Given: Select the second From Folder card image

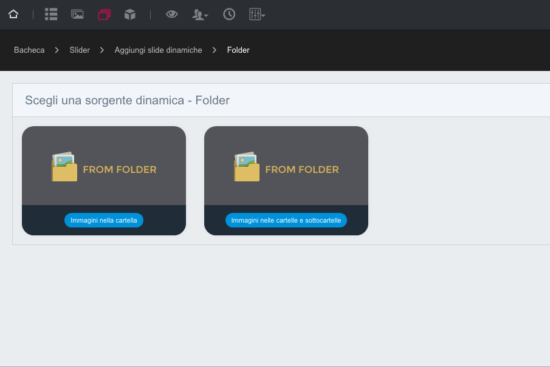Looking at the screenshot, I should (x=286, y=166).
